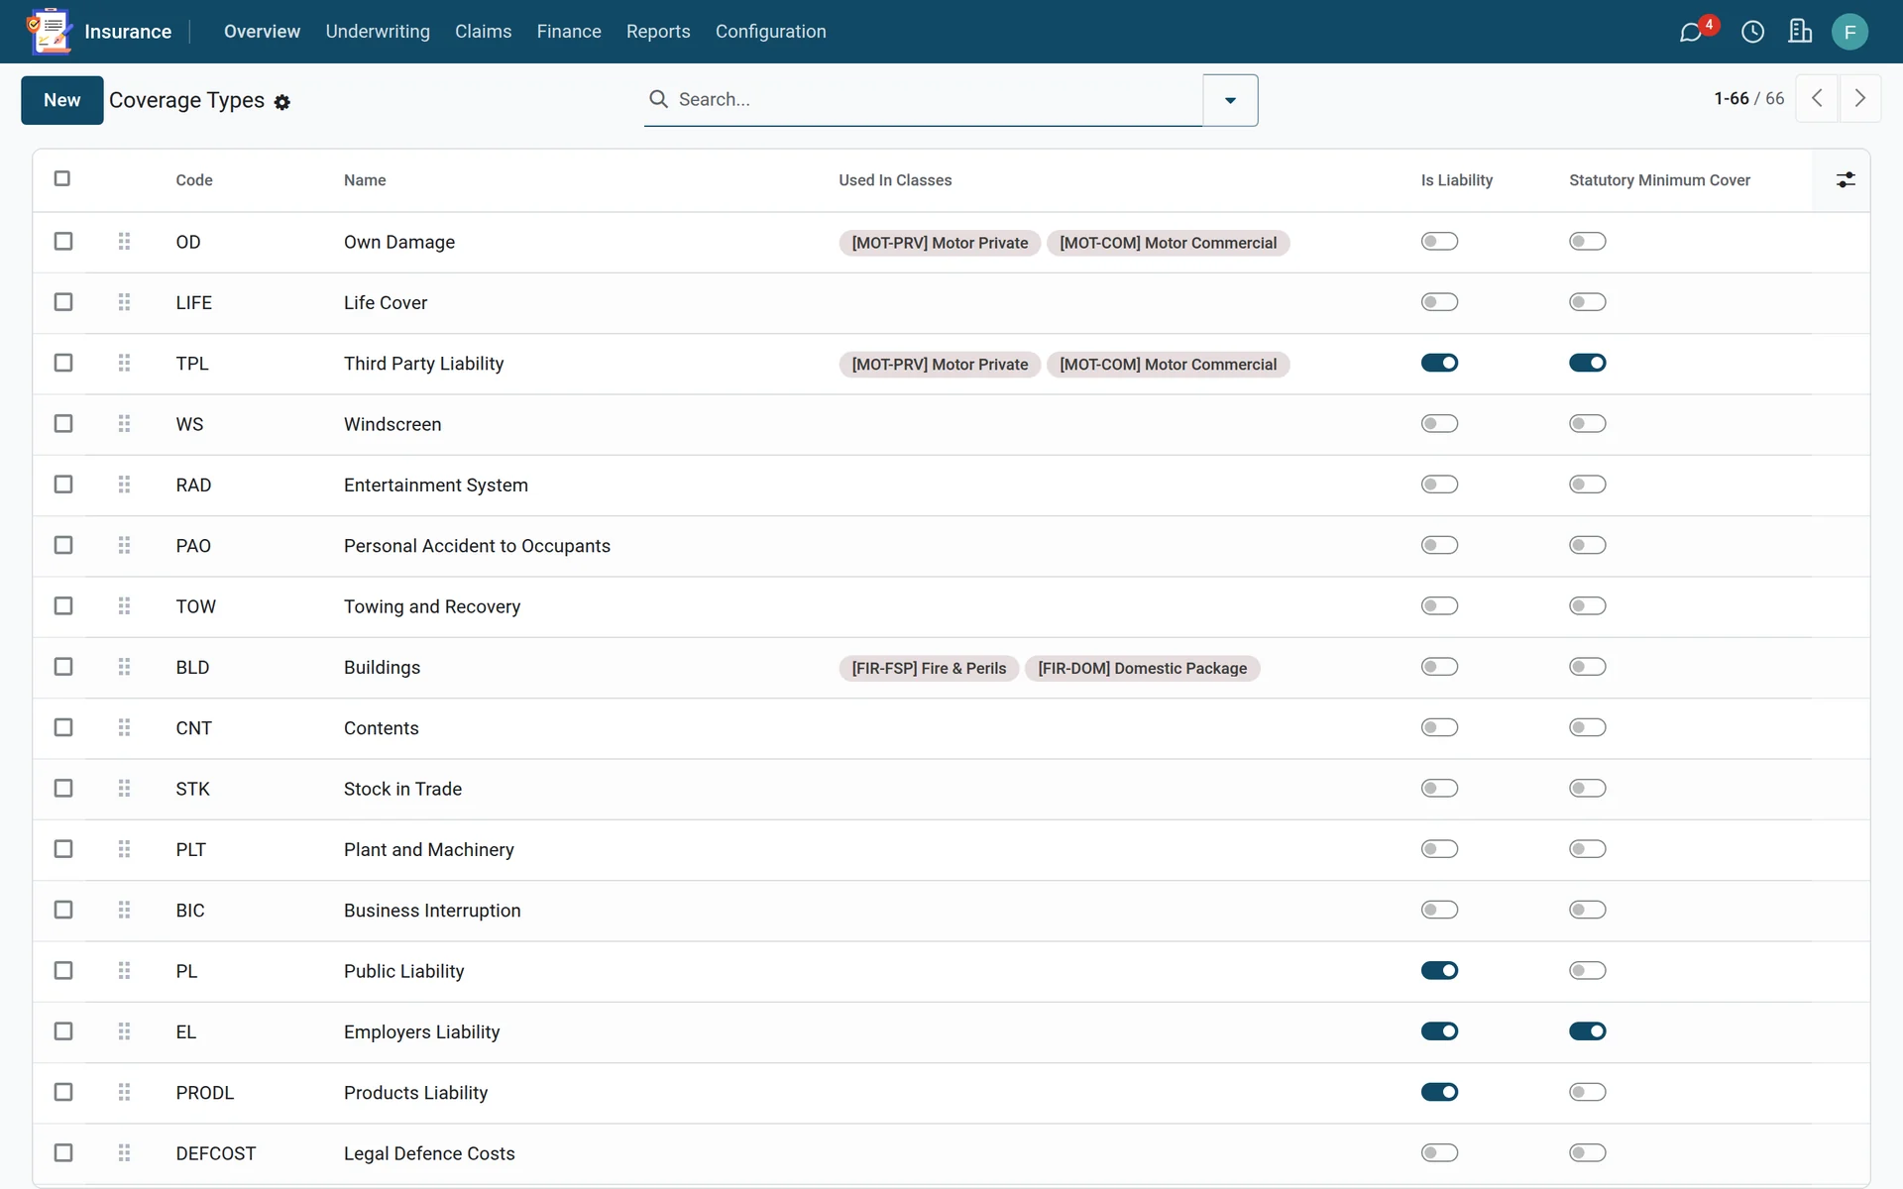This screenshot has height=1189, width=1903.
Task: Click the New button
Action: pos(61,100)
